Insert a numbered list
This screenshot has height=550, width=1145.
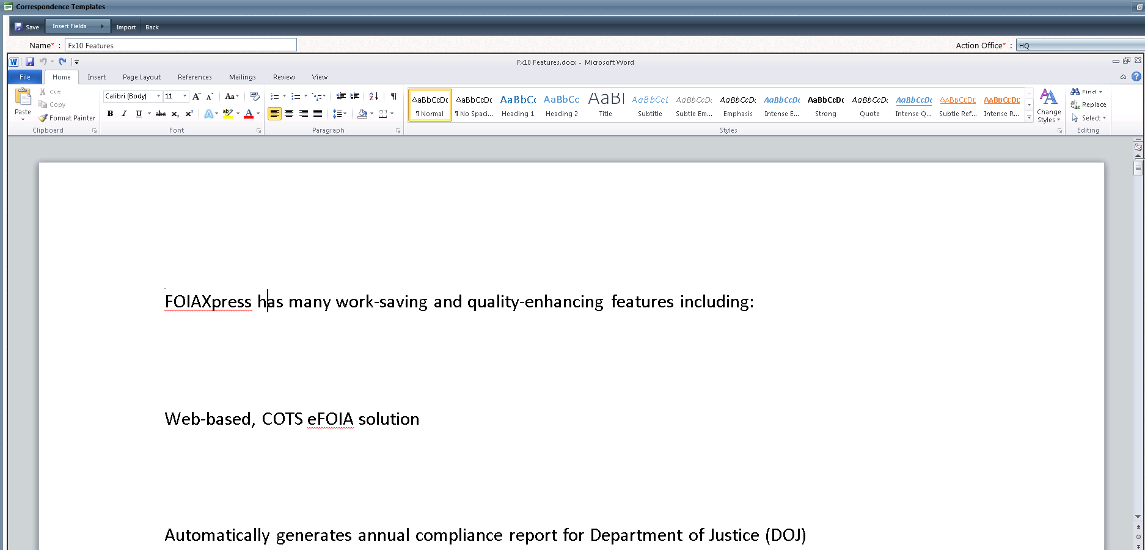(x=296, y=97)
